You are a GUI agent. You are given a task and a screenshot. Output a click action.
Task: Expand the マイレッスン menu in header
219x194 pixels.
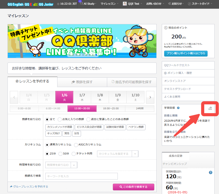point(110,4)
